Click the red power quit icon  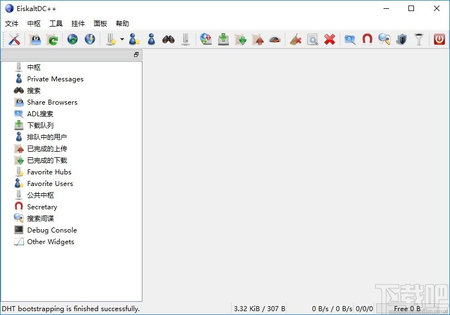439,39
